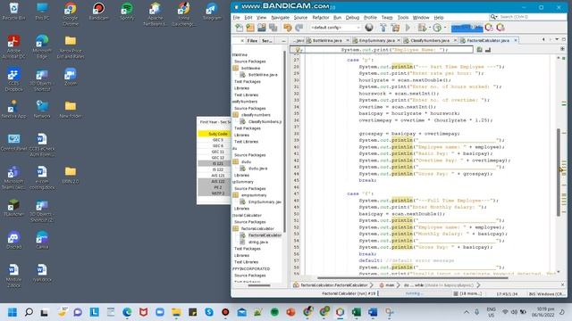This screenshot has width=572, height=321.
Task: Open the Team menu
Action: click(387, 17)
